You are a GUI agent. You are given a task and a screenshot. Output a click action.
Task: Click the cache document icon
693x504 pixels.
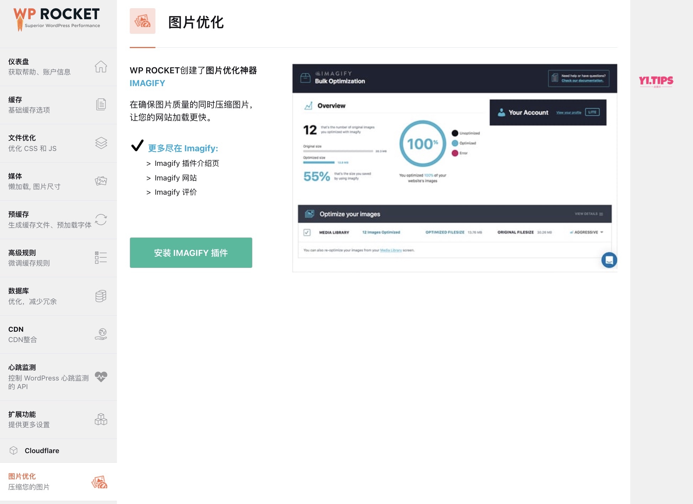coord(101,105)
